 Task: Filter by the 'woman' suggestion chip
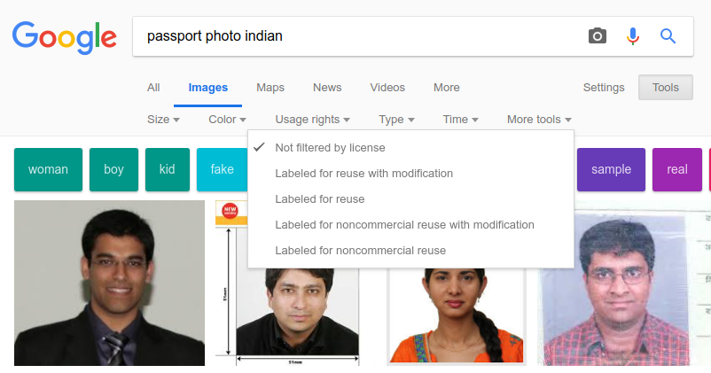pos(48,169)
